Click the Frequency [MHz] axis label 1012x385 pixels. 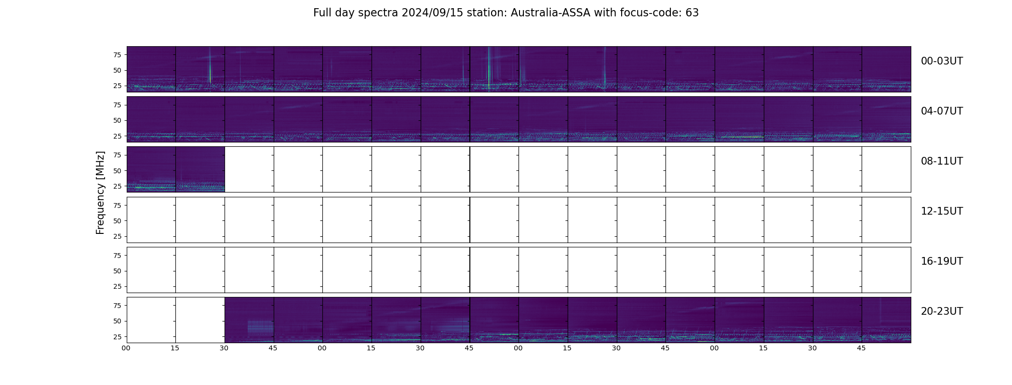click(x=100, y=193)
